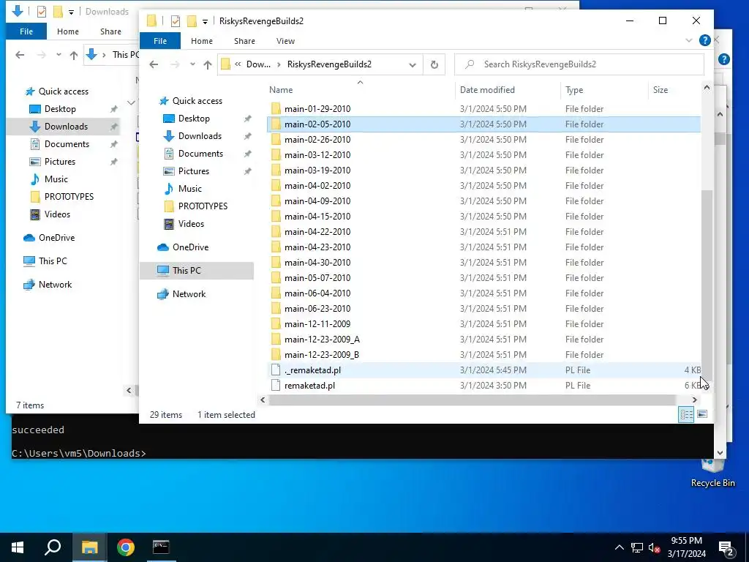
Task: Open Pictures in front window sidebar
Action: (193, 171)
